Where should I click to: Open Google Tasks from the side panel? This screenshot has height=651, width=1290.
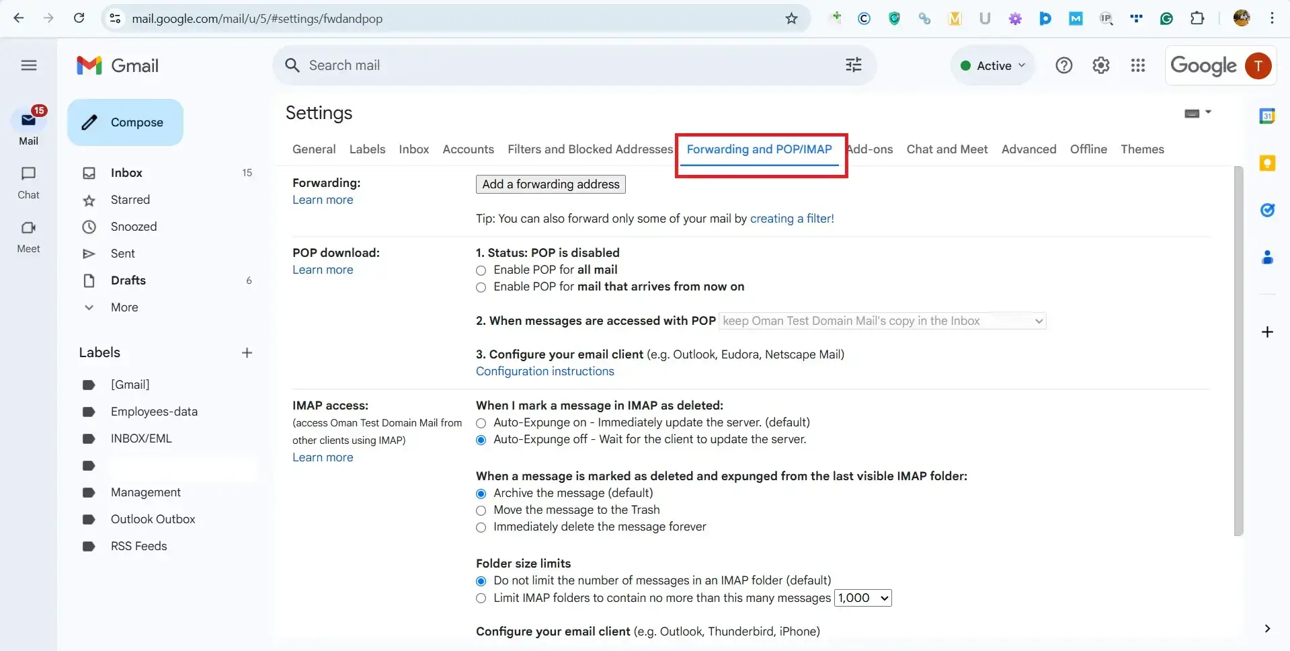[1268, 210]
